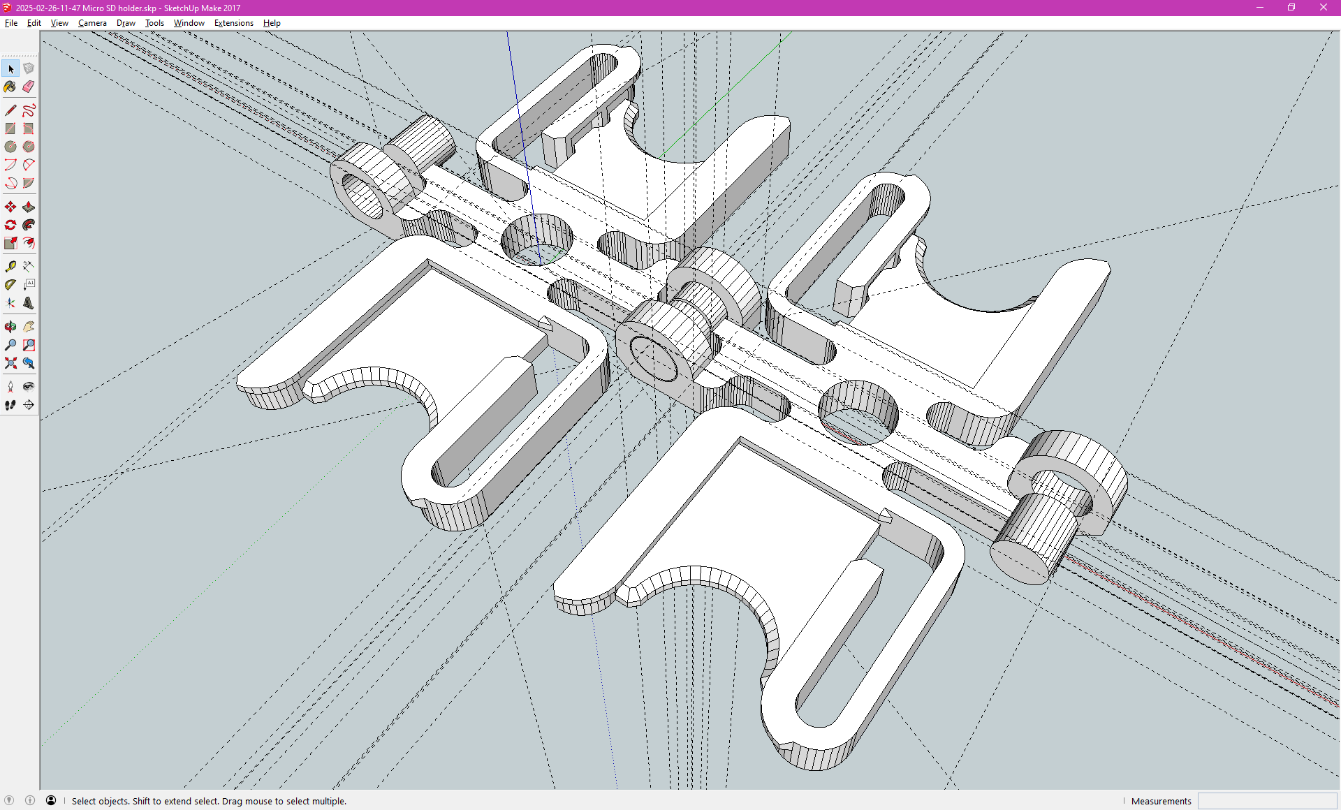Screen dimensions: 1341x810
Task: Open the Edit menu
Action: (x=34, y=23)
